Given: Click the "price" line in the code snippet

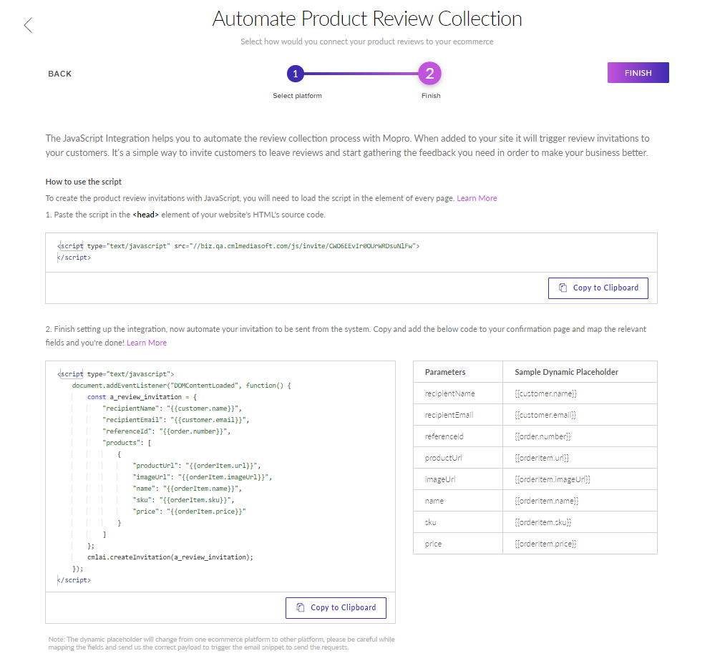Looking at the screenshot, I should [x=189, y=512].
